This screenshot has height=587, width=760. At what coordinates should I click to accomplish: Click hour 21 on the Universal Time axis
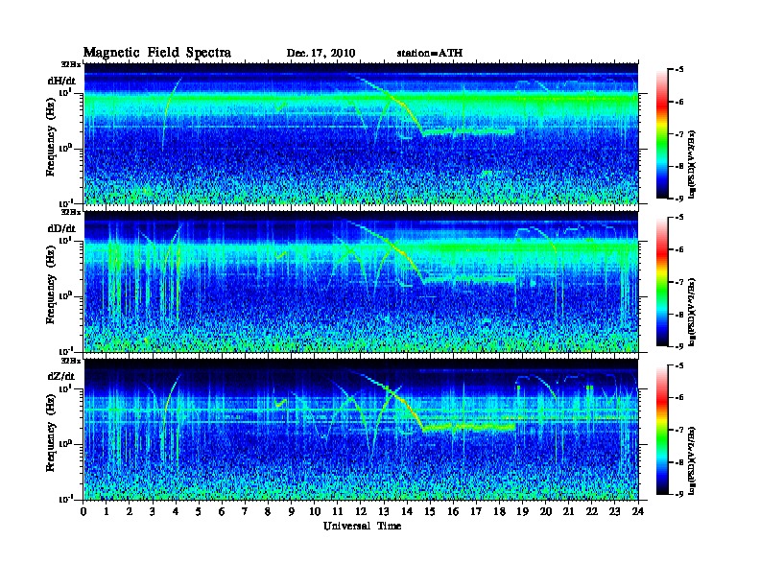568,511
